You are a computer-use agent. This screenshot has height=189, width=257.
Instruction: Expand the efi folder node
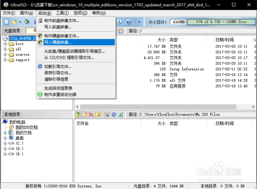[x=5, y=49]
